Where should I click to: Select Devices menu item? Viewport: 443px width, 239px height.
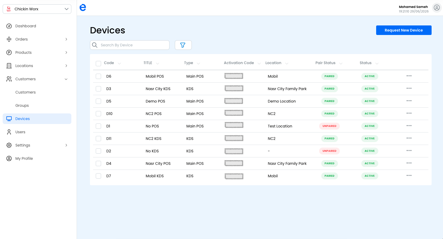pos(37,119)
